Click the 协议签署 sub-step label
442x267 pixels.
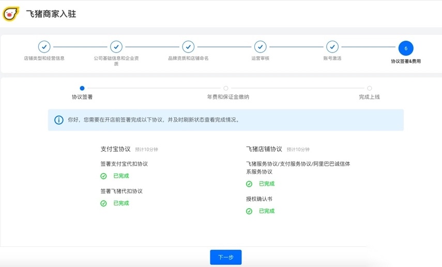[82, 97]
